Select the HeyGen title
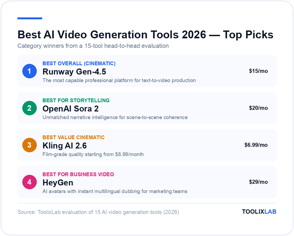294x236 pixels. coord(58,183)
